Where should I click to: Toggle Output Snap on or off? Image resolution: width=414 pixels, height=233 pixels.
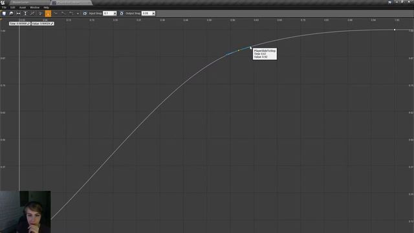122,13
